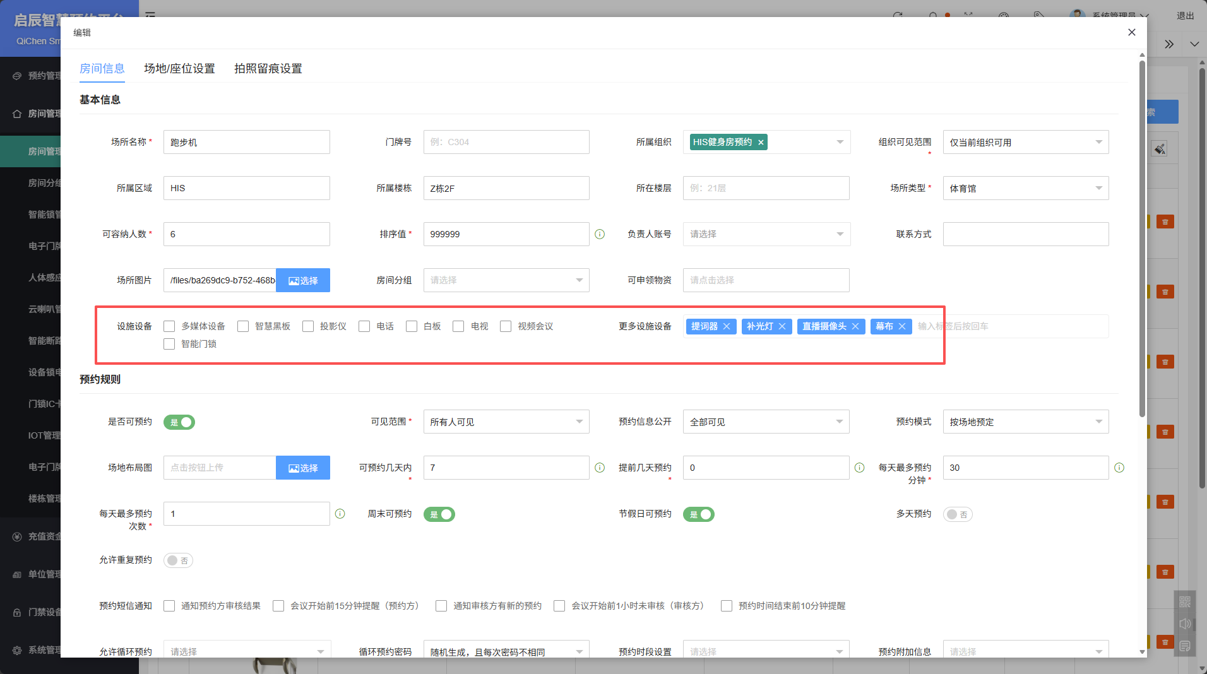Click the double-chevron icon behind the dialog

click(x=1169, y=44)
